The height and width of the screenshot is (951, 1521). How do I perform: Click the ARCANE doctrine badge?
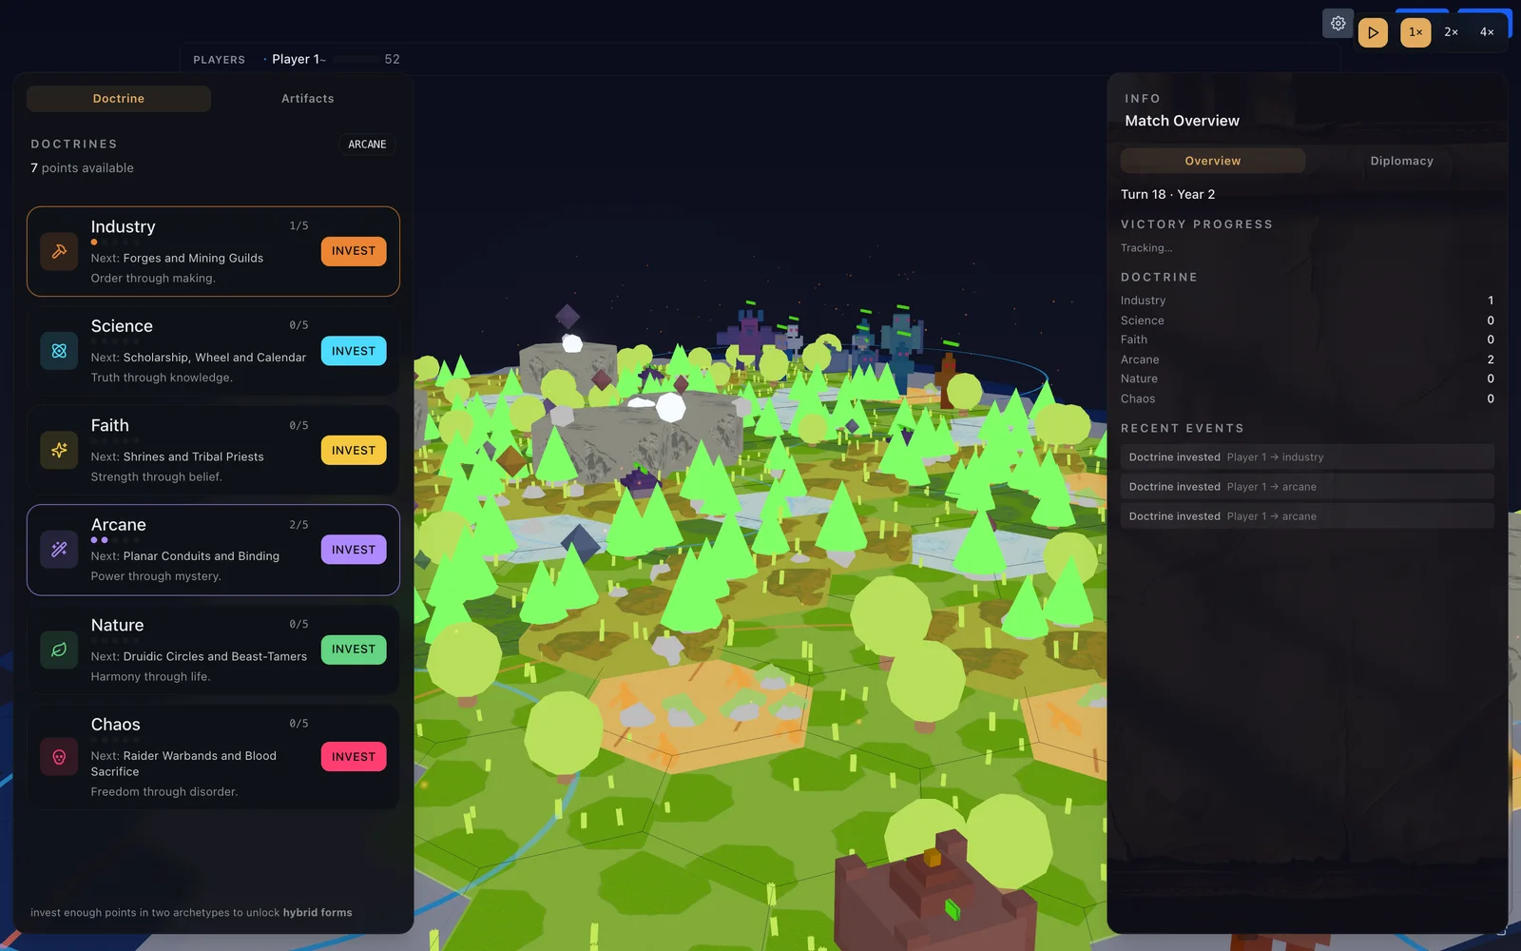[x=367, y=145]
